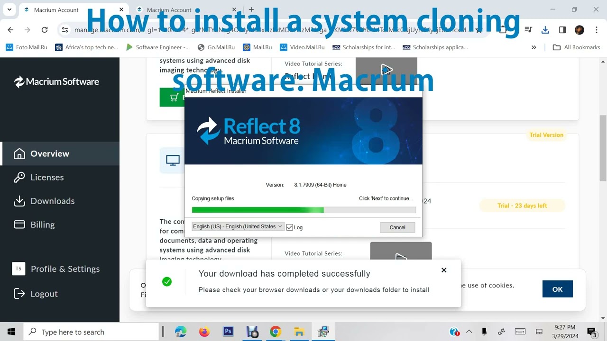Click the Trial Version label
The image size is (607, 341).
click(546, 135)
